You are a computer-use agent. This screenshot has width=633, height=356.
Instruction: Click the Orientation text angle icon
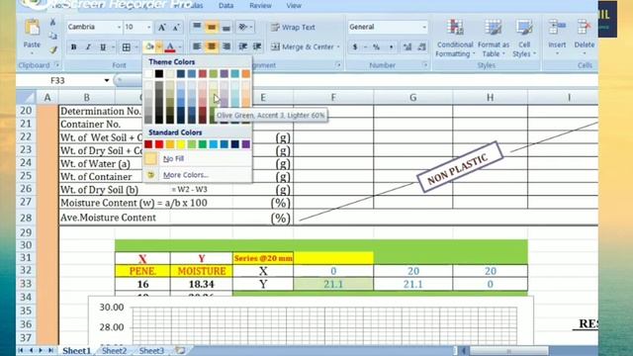(243, 27)
